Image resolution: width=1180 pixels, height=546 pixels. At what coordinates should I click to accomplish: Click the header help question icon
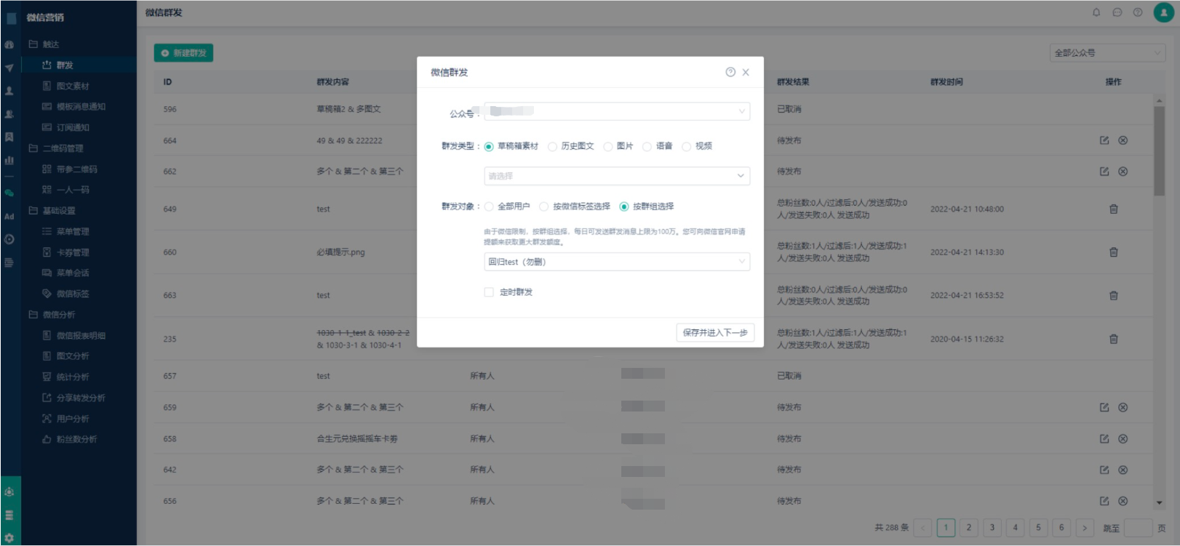(1138, 12)
